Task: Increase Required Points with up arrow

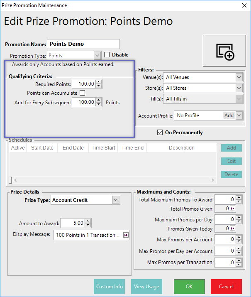Action: coord(99,83)
